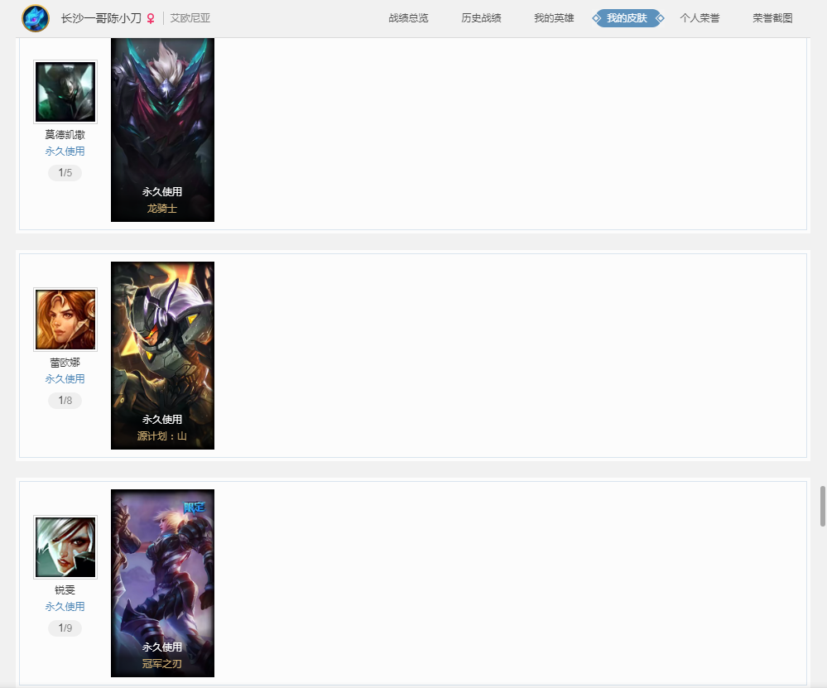Click the 长沙一哥陈小刀 player name
Screen dimensions: 827x688
pos(101,18)
